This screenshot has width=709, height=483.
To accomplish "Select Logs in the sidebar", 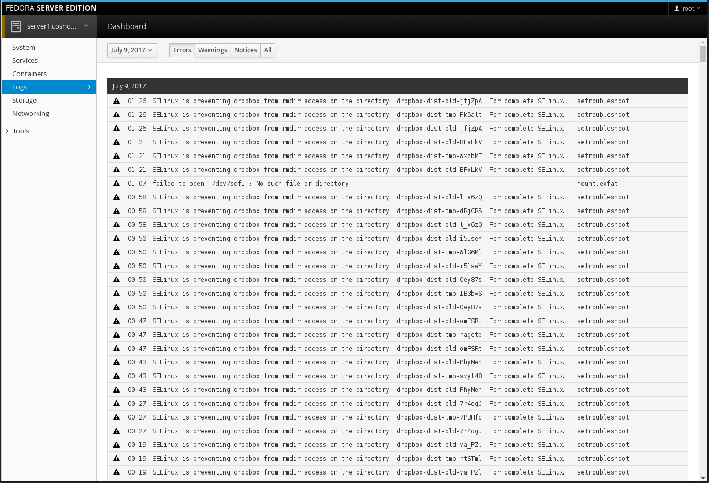I will (49, 87).
